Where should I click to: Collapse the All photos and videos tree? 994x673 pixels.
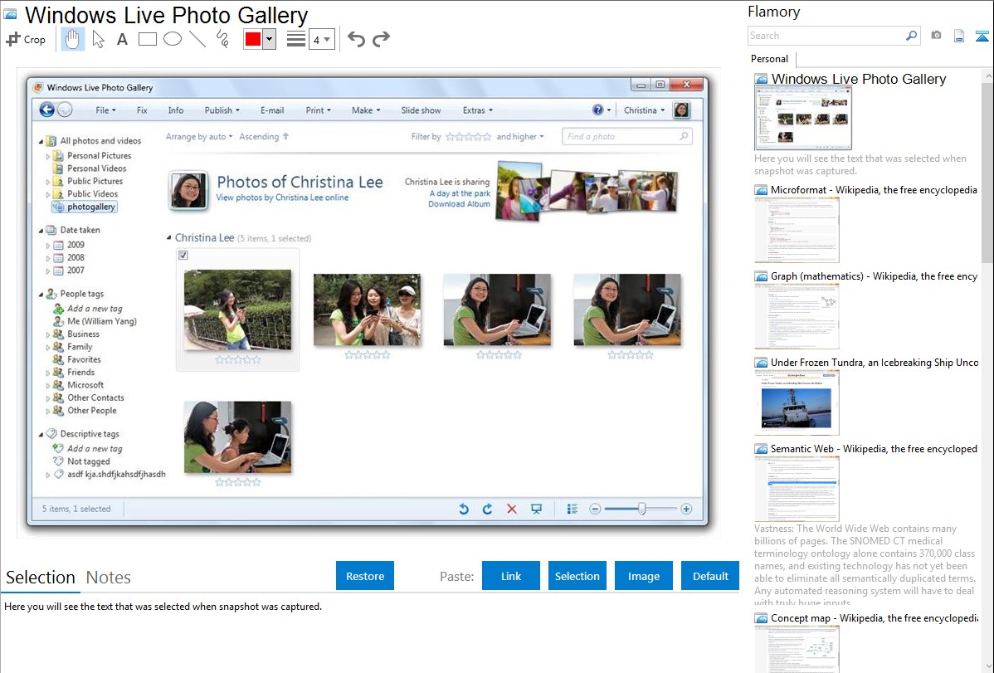click(x=41, y=141)
